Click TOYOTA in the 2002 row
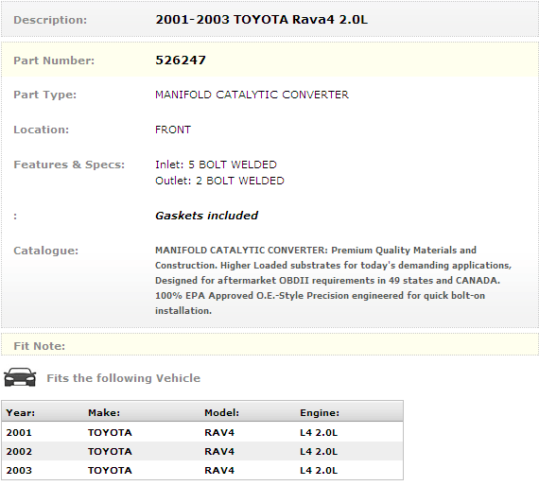 [110, 451]
